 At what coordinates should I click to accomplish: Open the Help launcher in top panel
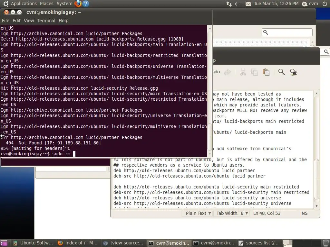coord(85,4)
